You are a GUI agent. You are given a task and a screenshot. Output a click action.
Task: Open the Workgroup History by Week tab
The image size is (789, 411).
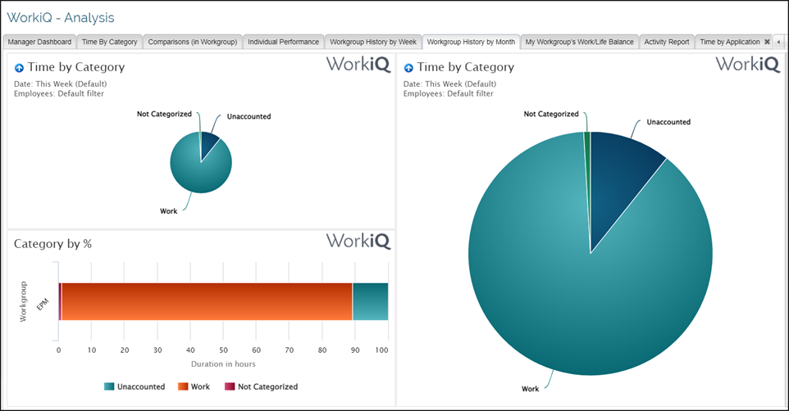(x=373, y=42)
